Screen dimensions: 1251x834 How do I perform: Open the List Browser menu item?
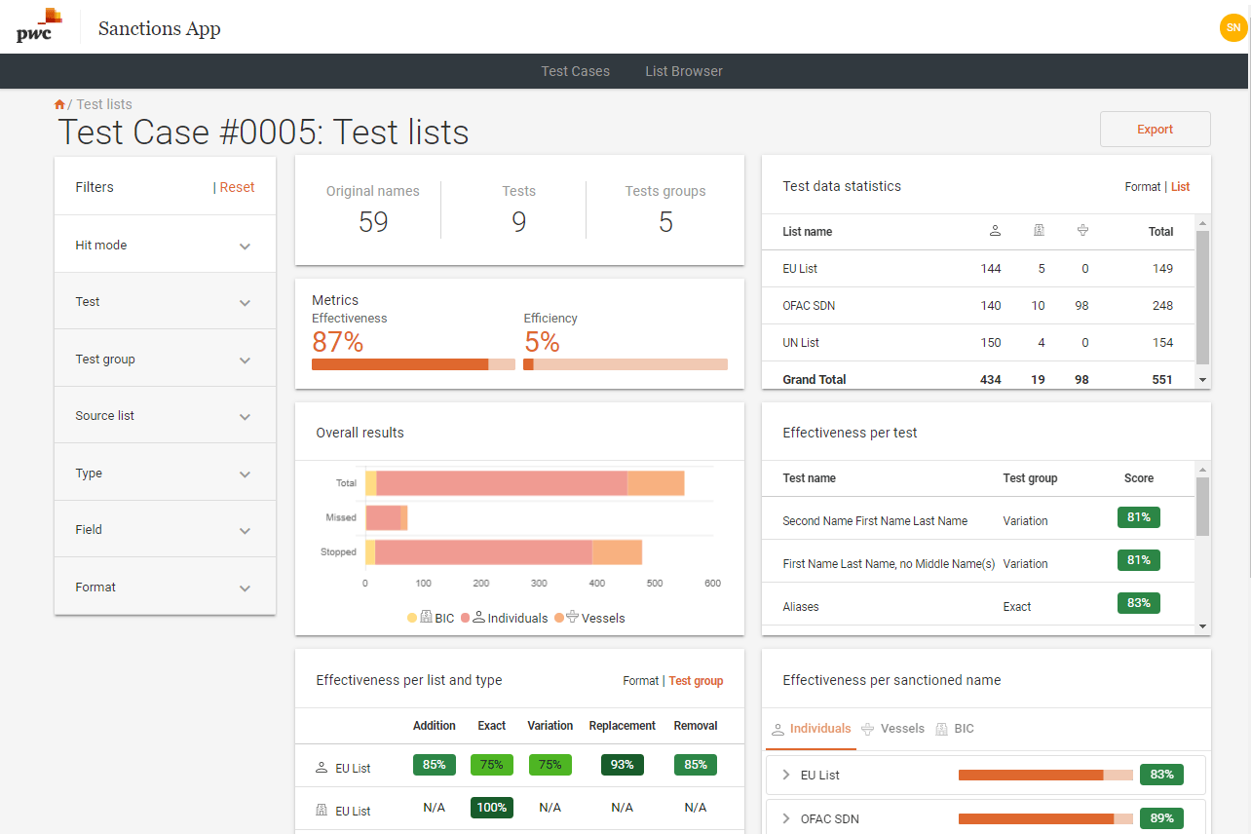tap(684, 71)
